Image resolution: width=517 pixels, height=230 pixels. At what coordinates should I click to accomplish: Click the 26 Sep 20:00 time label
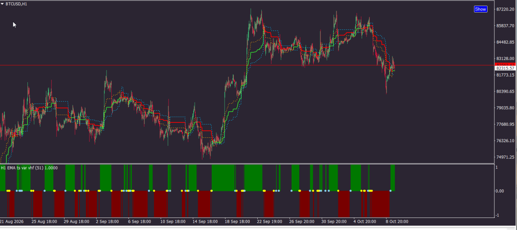coord(302,221)
